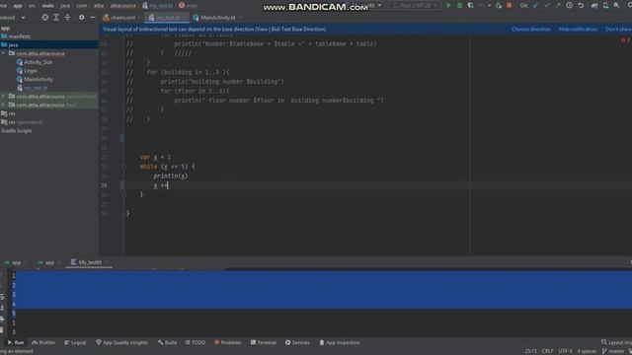The image size is (632, 355).
Task: Click the Git push arrow icon
Action: coord(558,6)
